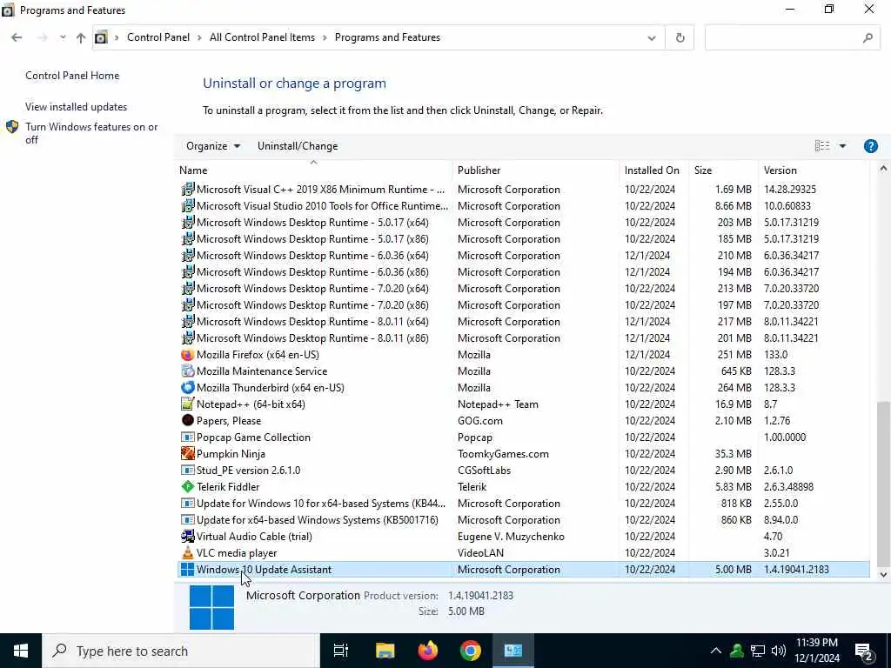The width and height of the screenshot is (891, 668).
Task: Open Task View on the taskbar
Action: tap(341, 651)
